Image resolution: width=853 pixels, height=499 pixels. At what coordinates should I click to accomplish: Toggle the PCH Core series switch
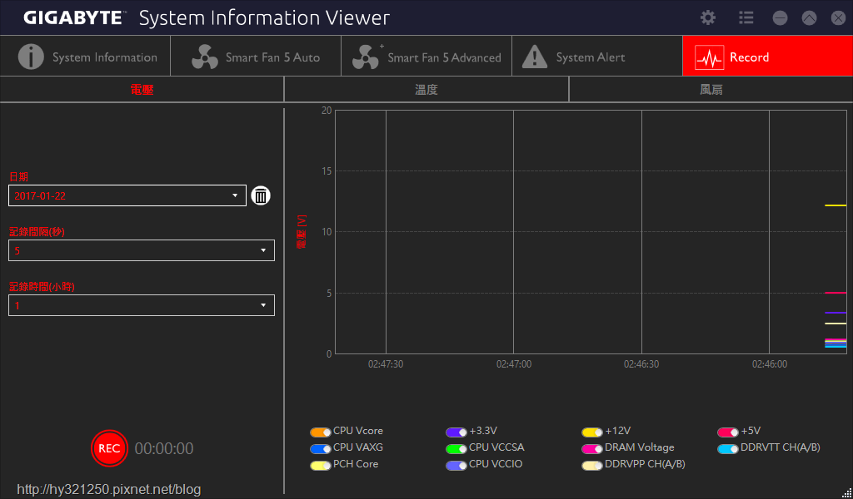321,466
